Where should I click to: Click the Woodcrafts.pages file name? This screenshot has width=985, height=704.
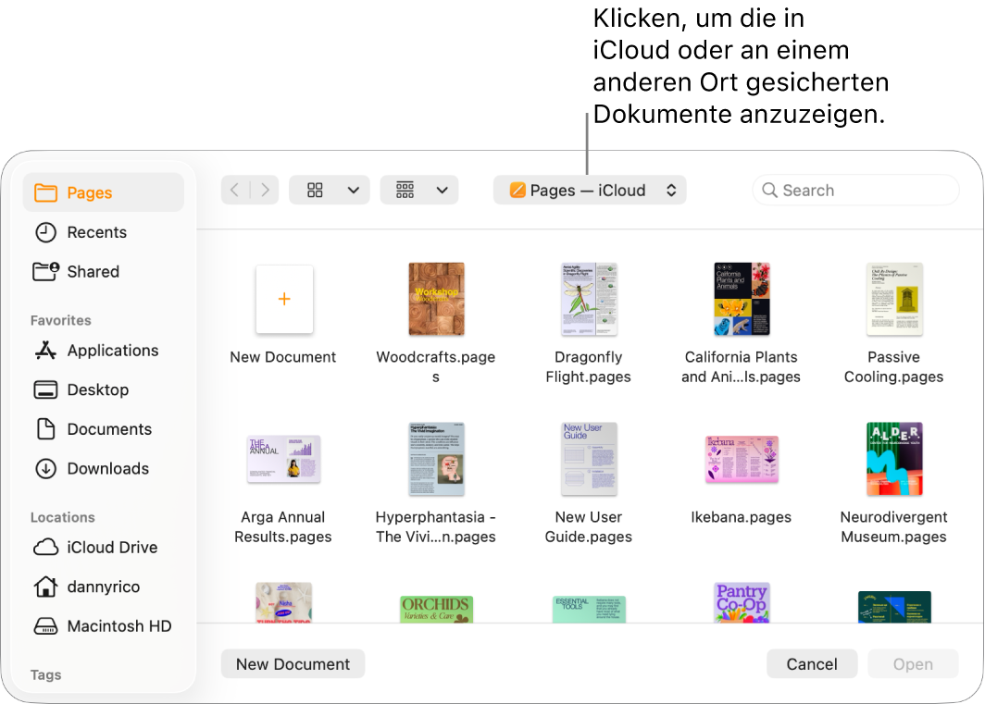pos(436,366)
